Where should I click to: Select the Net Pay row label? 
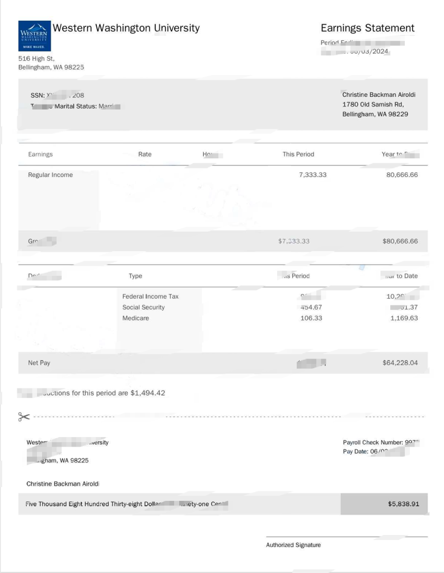(39, 363)
